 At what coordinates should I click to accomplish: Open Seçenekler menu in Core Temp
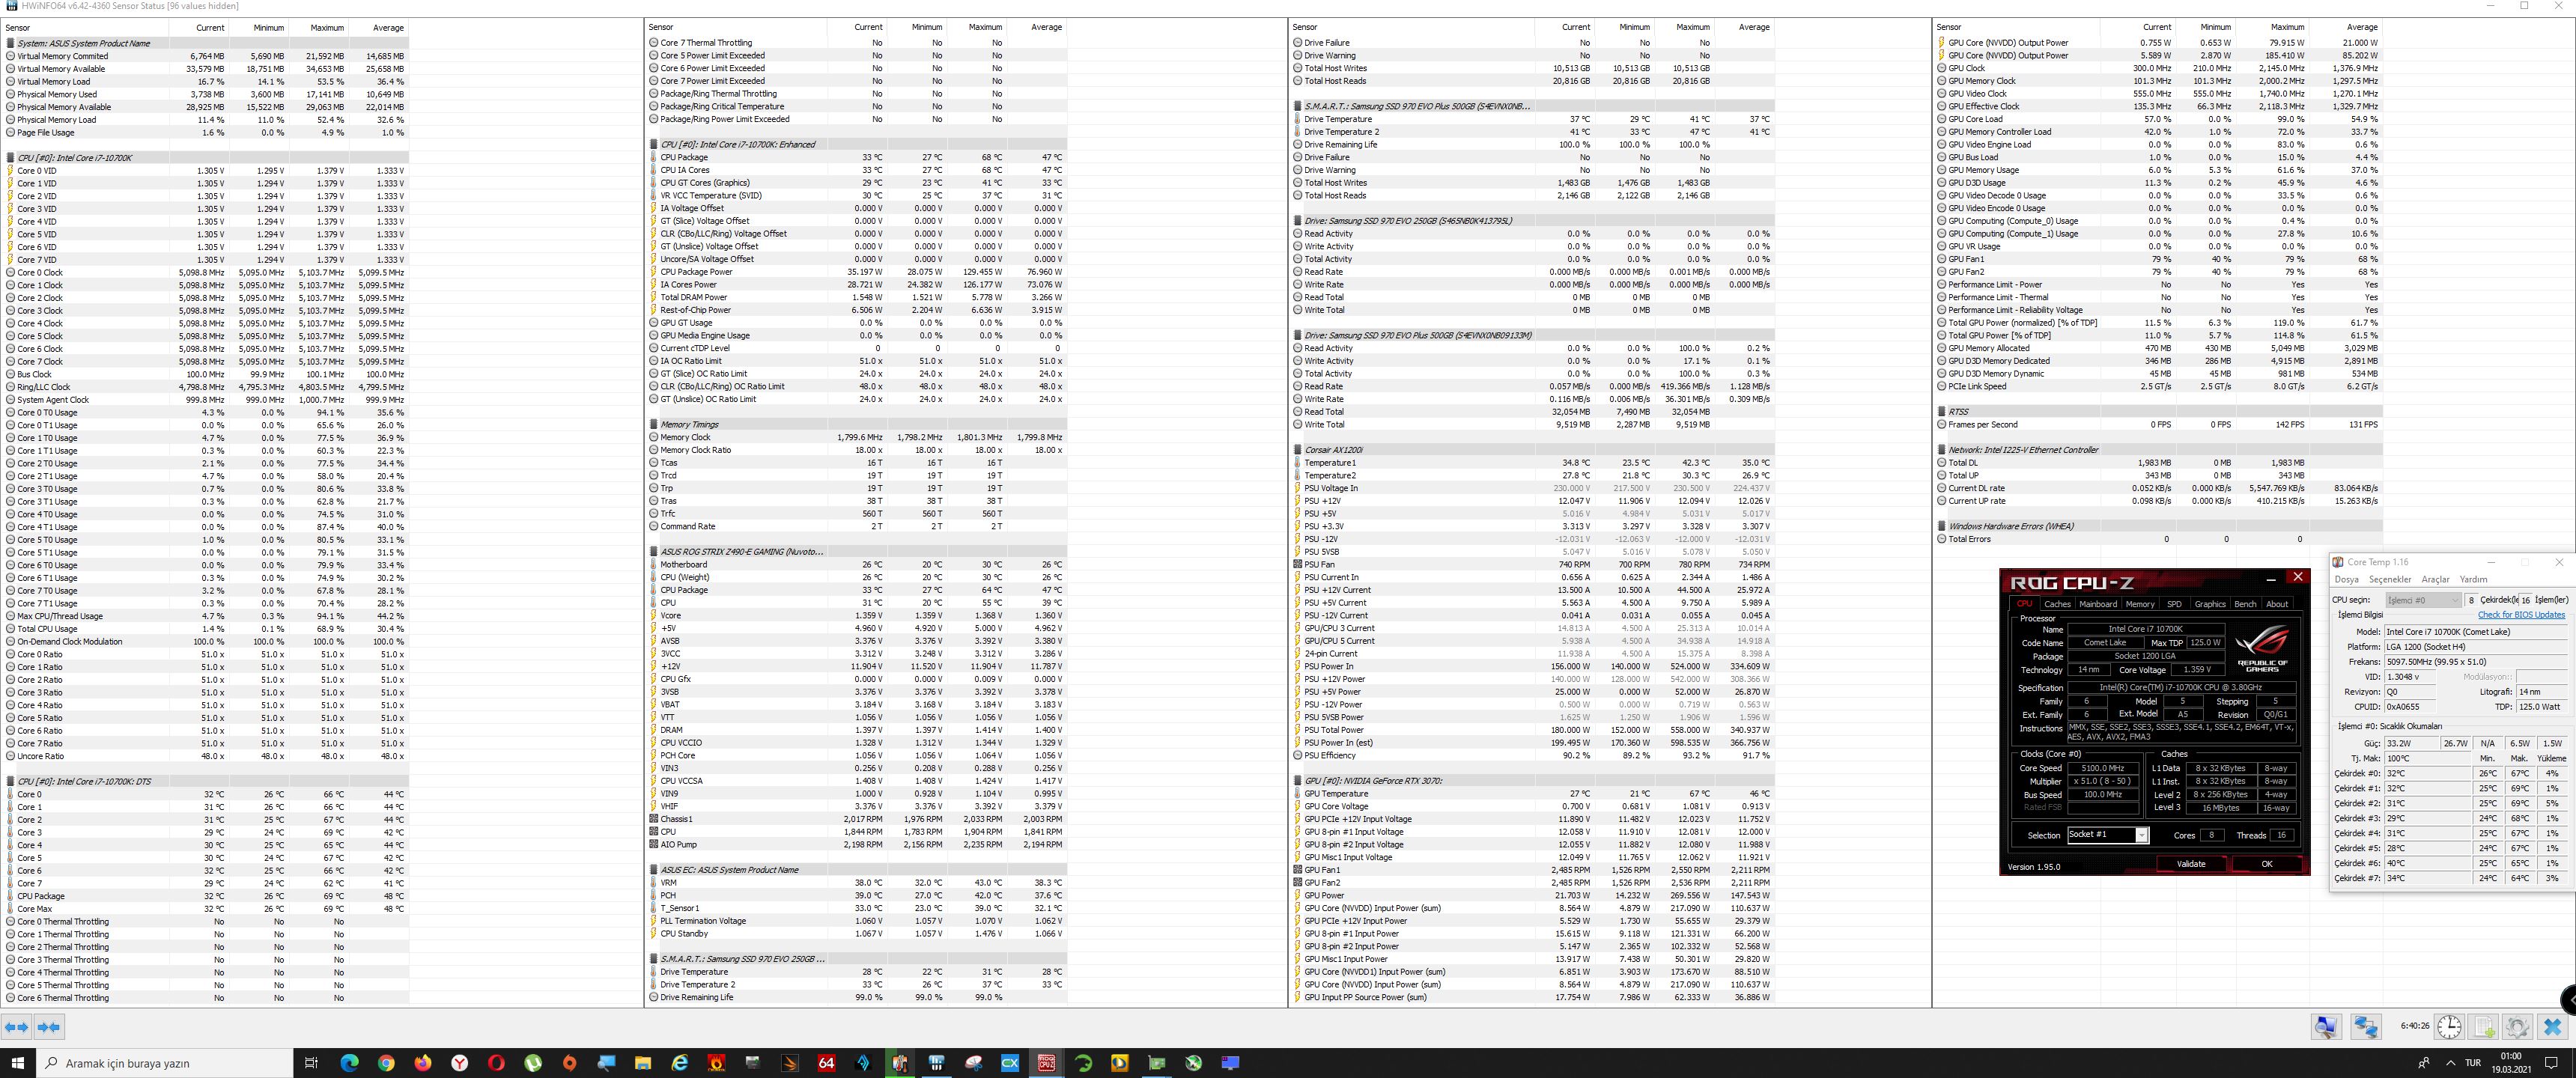click(x=2390, y=580)
